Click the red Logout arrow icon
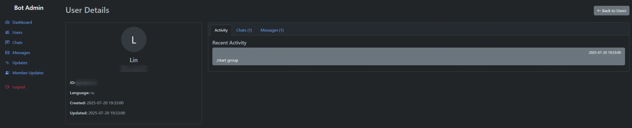 pyautogui.click(x=7, y=87)
